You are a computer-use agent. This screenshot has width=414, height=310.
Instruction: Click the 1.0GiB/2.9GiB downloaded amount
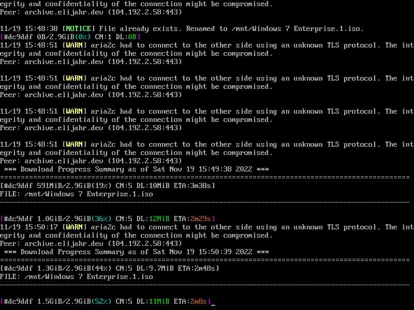click(x=64, y=219)
